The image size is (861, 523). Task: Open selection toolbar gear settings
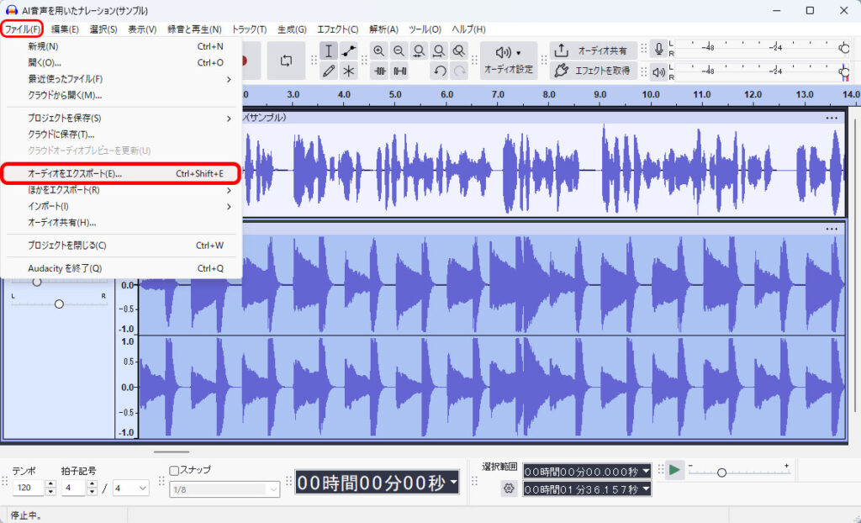point(509,489)
